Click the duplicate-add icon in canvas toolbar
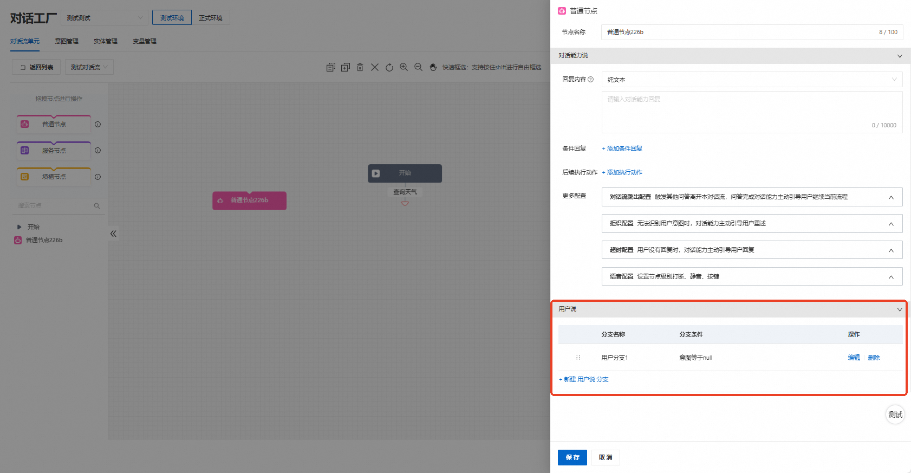911x473 pixels. [345, 67]
